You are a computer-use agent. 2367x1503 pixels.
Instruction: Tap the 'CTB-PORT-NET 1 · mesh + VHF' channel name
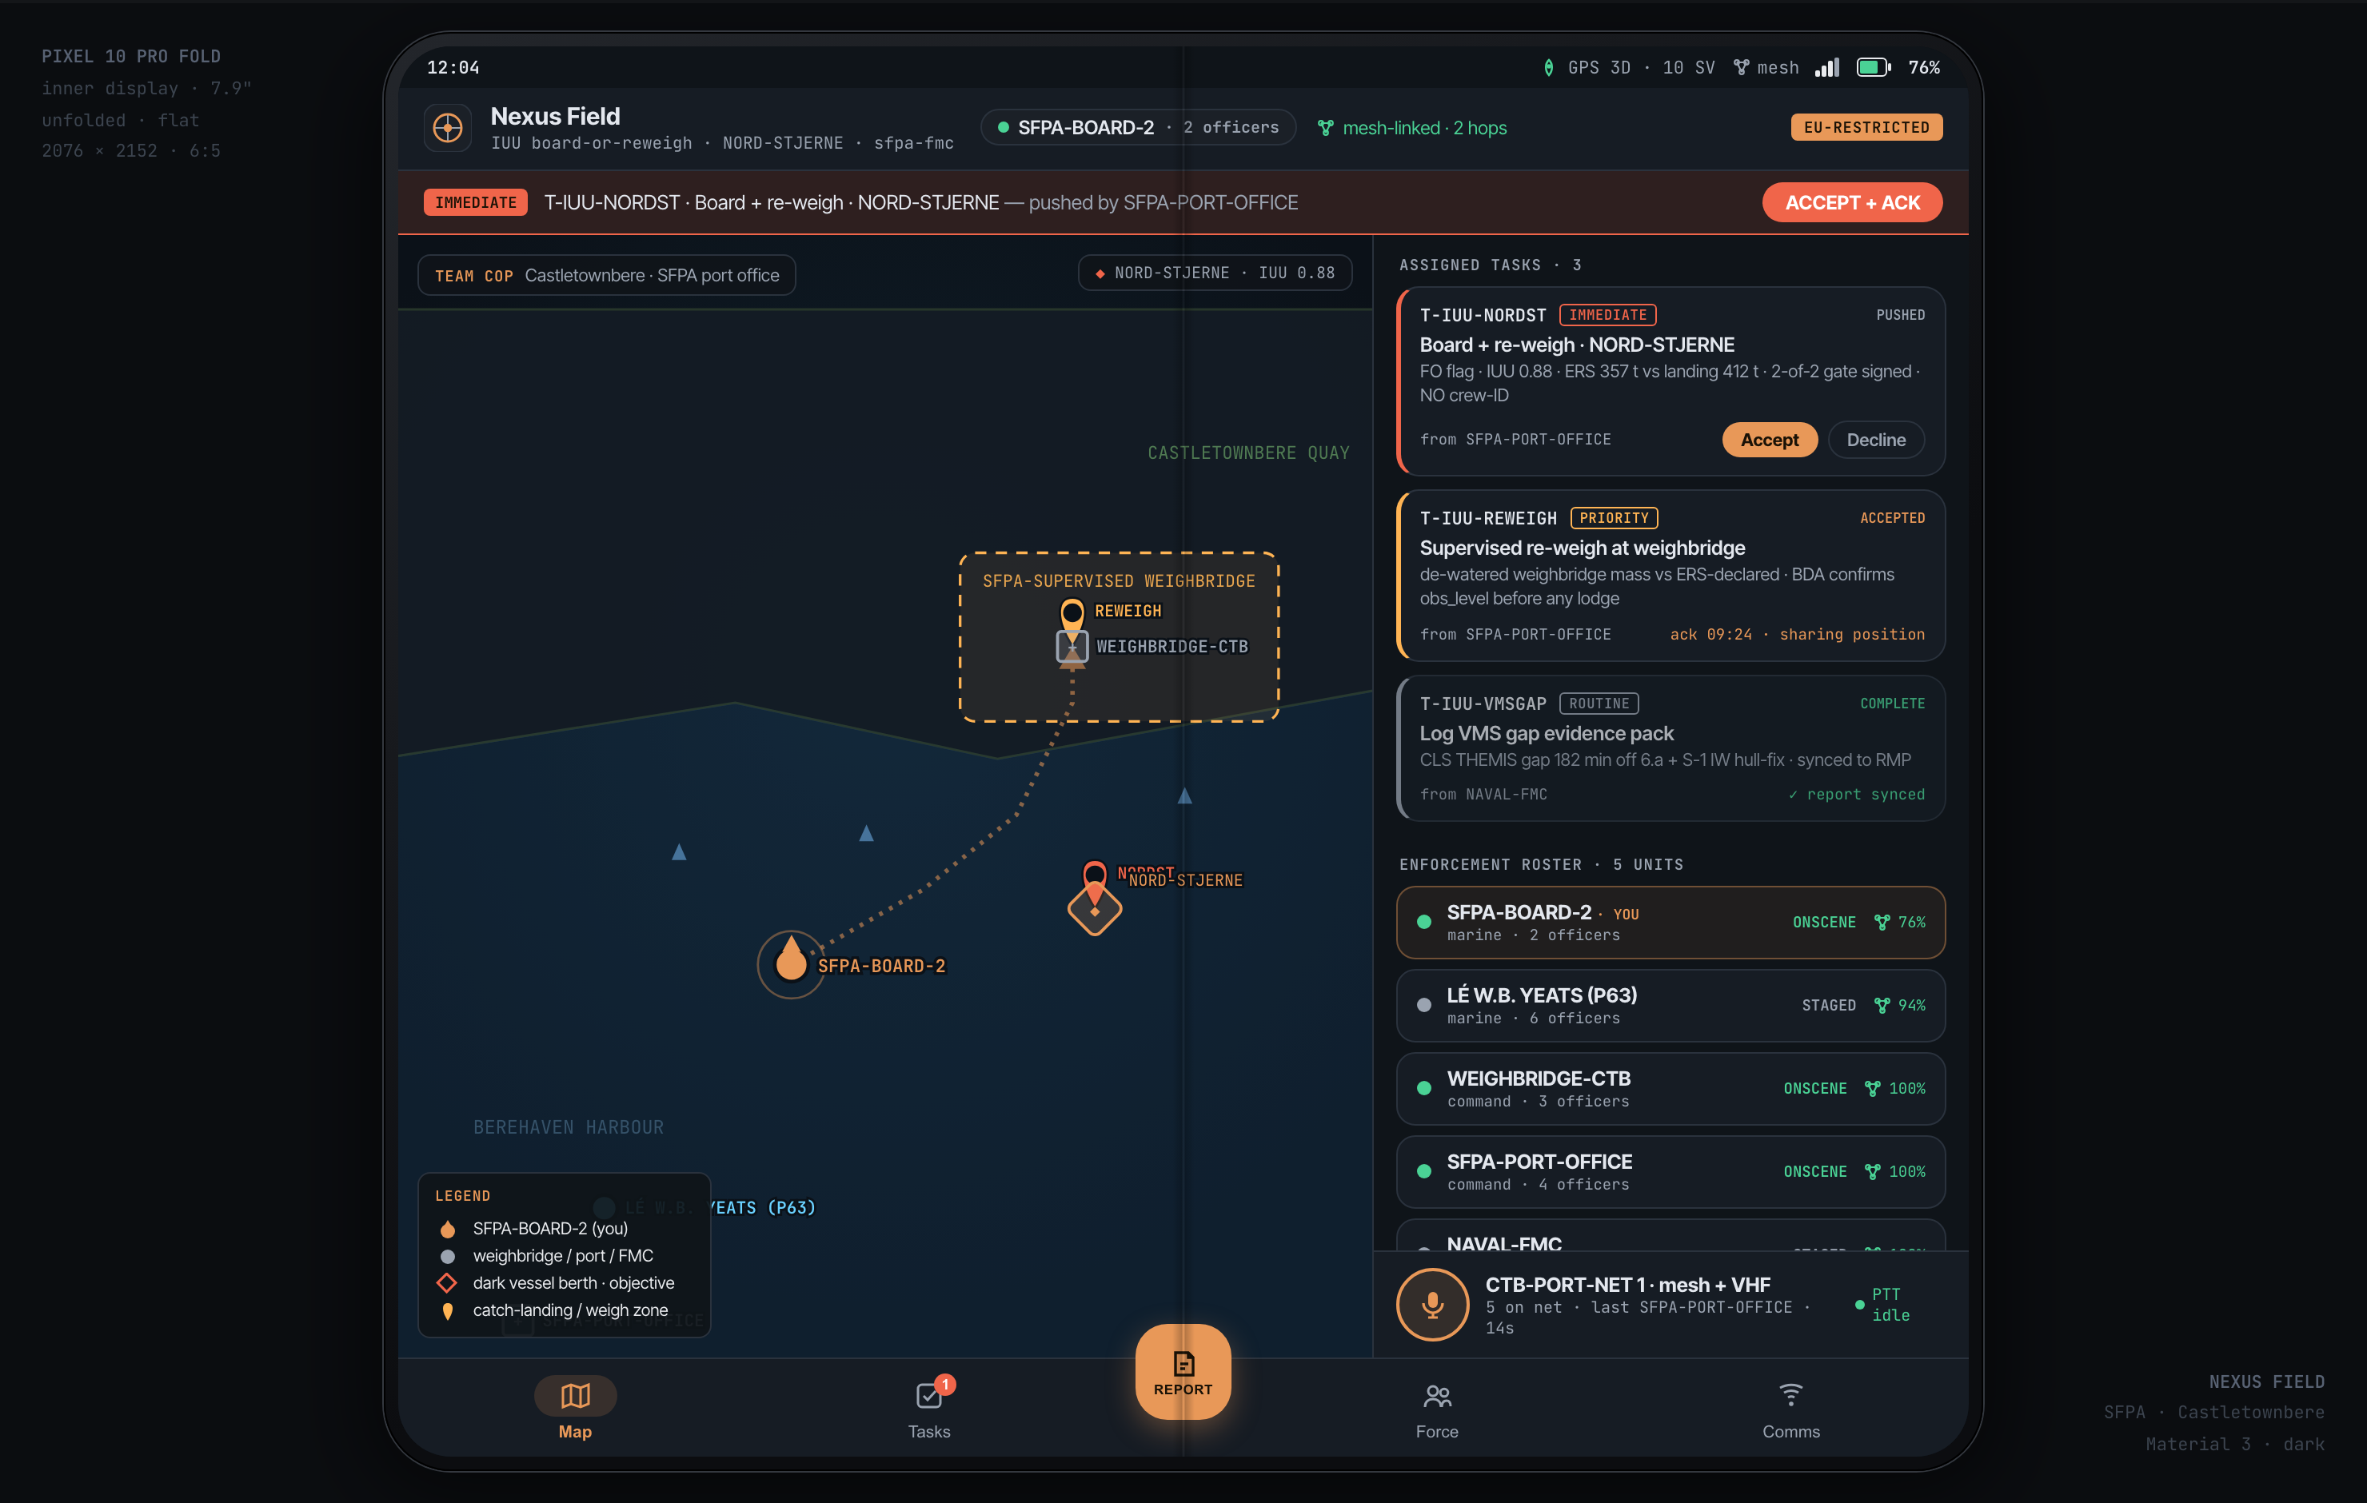click(x=1628, y=1285)
